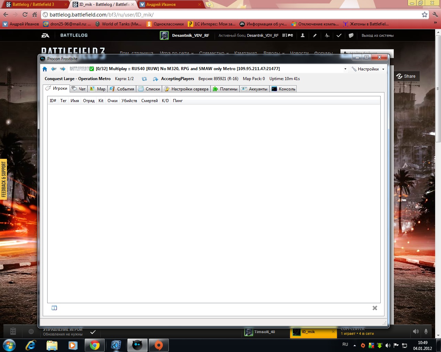Screen dimensions: 441x352
Task: Open the Жетоны в Battlefield bookmark
Action: point(366,24)
